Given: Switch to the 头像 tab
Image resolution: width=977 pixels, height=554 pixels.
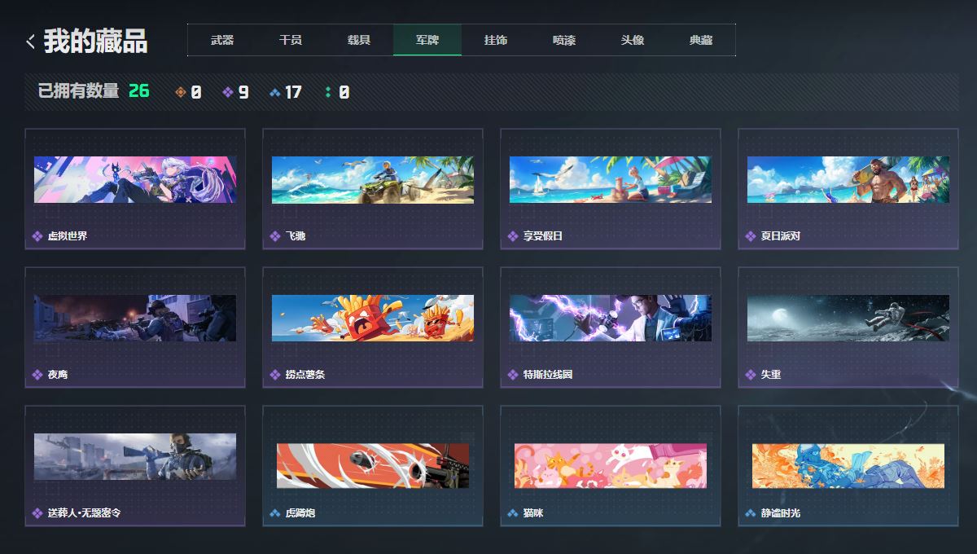Looking at the screenshot, I should point(633,40).
